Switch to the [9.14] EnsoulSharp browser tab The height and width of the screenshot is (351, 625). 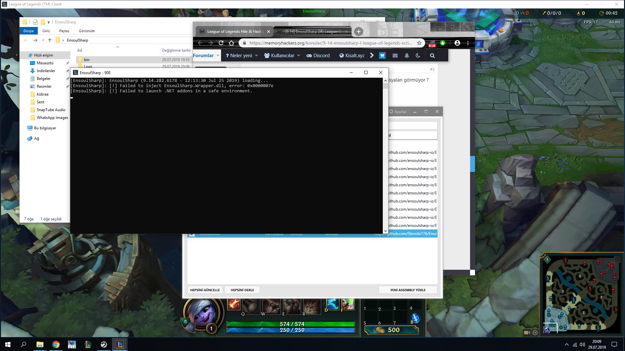pyautogui.click(x=312, y=32)
